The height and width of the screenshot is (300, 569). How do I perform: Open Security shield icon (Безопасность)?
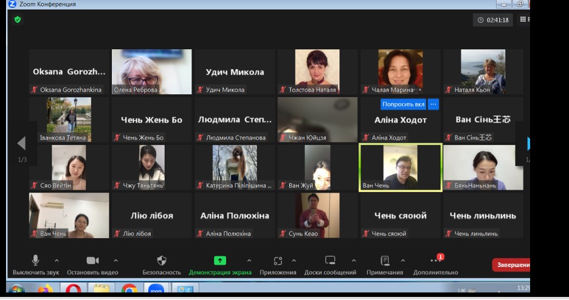pos(162,260)
